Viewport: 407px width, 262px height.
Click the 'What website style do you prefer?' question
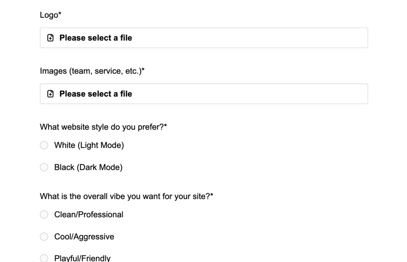[x=103, y=127]
